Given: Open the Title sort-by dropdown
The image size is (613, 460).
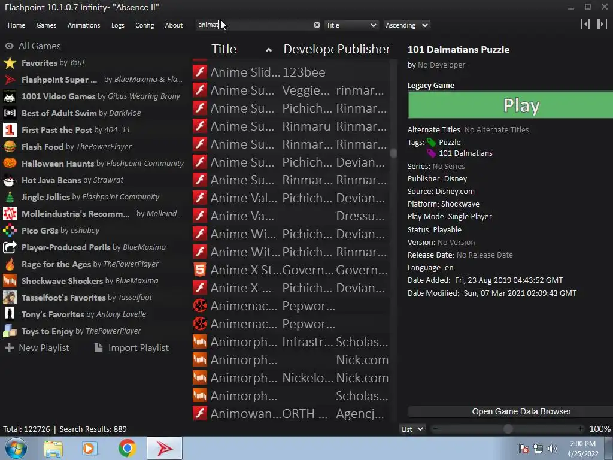Looking at the screenshot, I should coord(351,25).
